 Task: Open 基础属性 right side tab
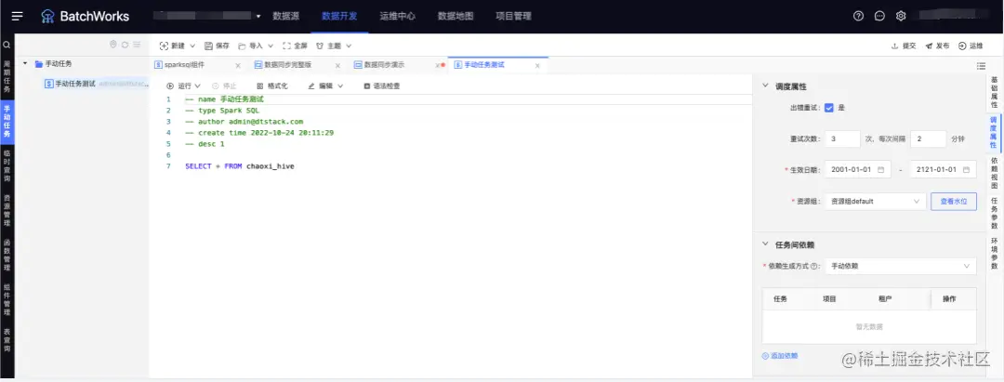[x=995, y=91]
